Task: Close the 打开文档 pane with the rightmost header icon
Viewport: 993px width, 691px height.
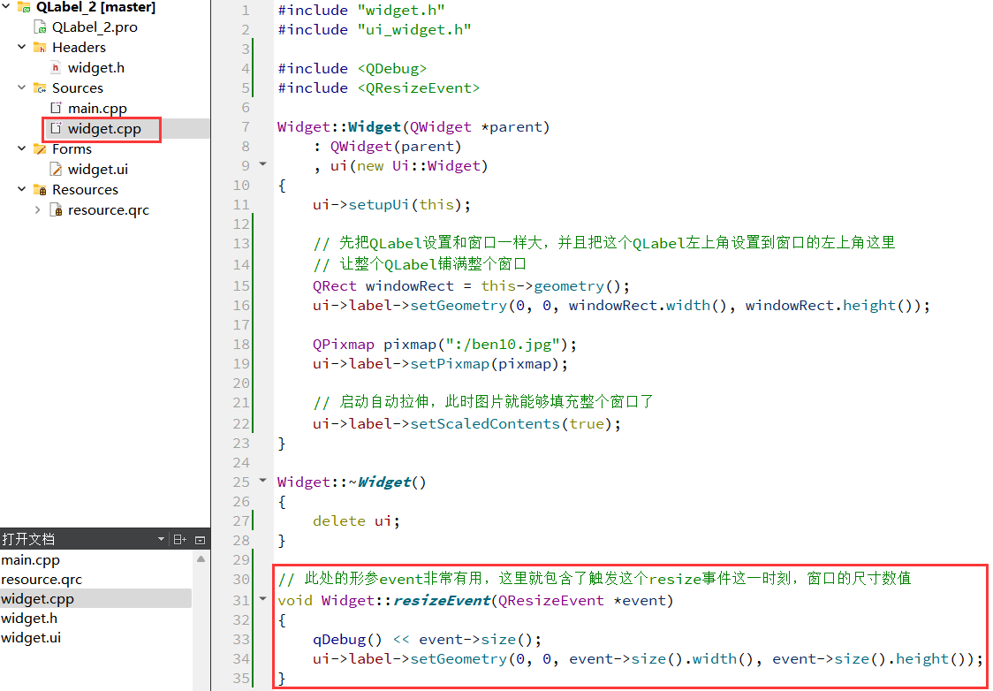Action: tap(201, 540)
